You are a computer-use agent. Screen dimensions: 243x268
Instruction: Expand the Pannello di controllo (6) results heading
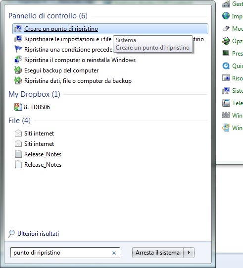[48, 16]
